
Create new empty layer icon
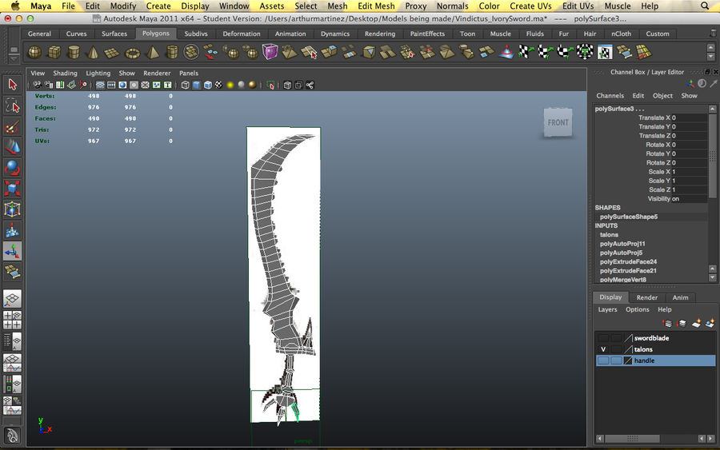pyautogui.click(x=696, y=324)
